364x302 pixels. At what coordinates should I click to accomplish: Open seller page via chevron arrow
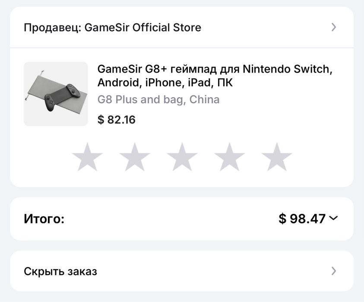click(333, 27)
